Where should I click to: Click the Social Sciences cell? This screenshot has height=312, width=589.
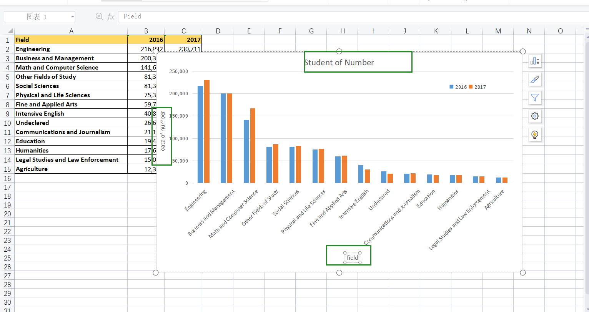(x=71, y=86)
